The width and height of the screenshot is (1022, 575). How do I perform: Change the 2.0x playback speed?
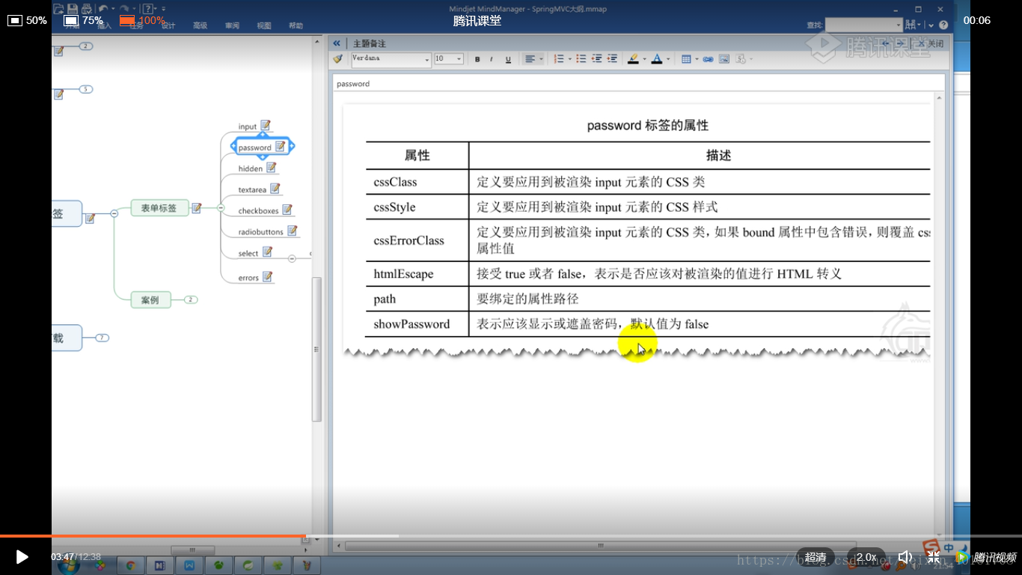pyautogui.click(x=866, y=557)
